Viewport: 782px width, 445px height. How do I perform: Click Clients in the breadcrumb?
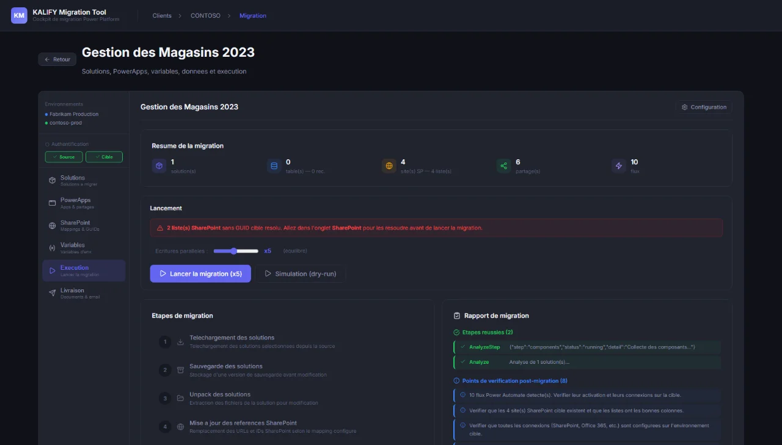point(162,15)
